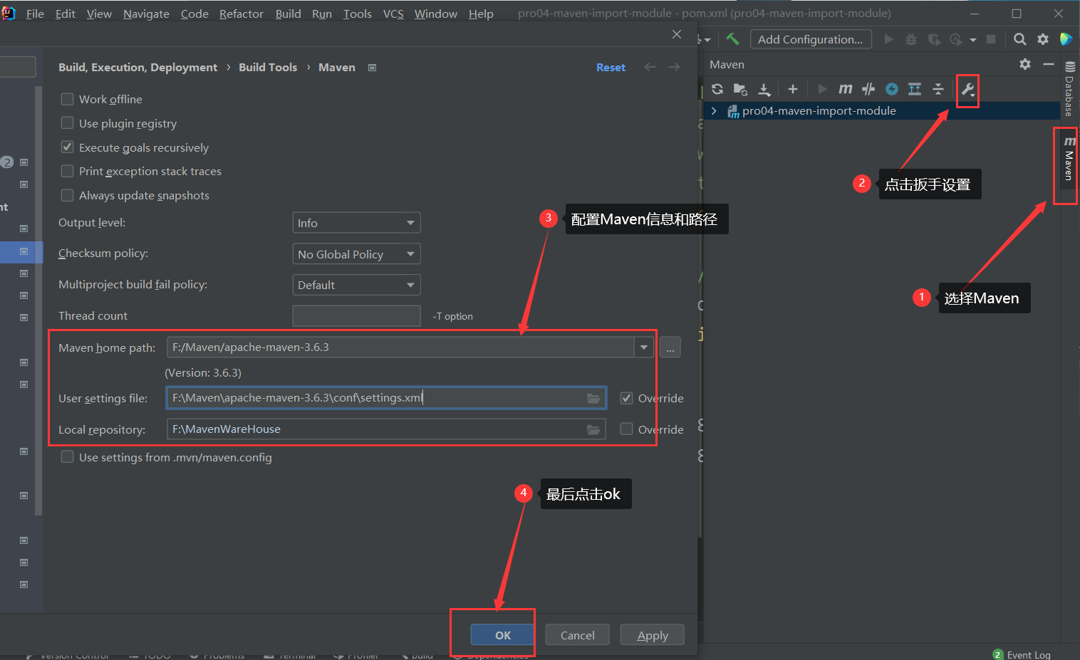Switch to Database side tab
This screenshot has width=1080, height=660.
click(x=1069, y=90)
